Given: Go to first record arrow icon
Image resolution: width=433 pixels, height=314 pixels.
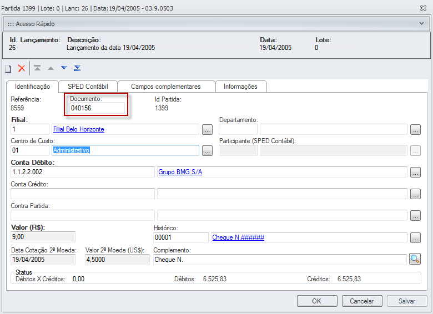Looking at the screenshot, I should (37, 68).
